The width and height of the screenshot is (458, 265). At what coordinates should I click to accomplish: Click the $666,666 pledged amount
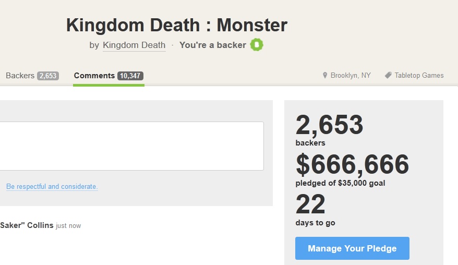[x=352, y=164]
